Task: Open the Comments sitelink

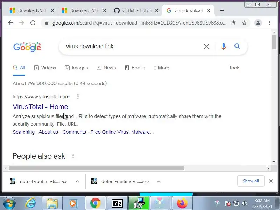Action: (x=74, y=132)
